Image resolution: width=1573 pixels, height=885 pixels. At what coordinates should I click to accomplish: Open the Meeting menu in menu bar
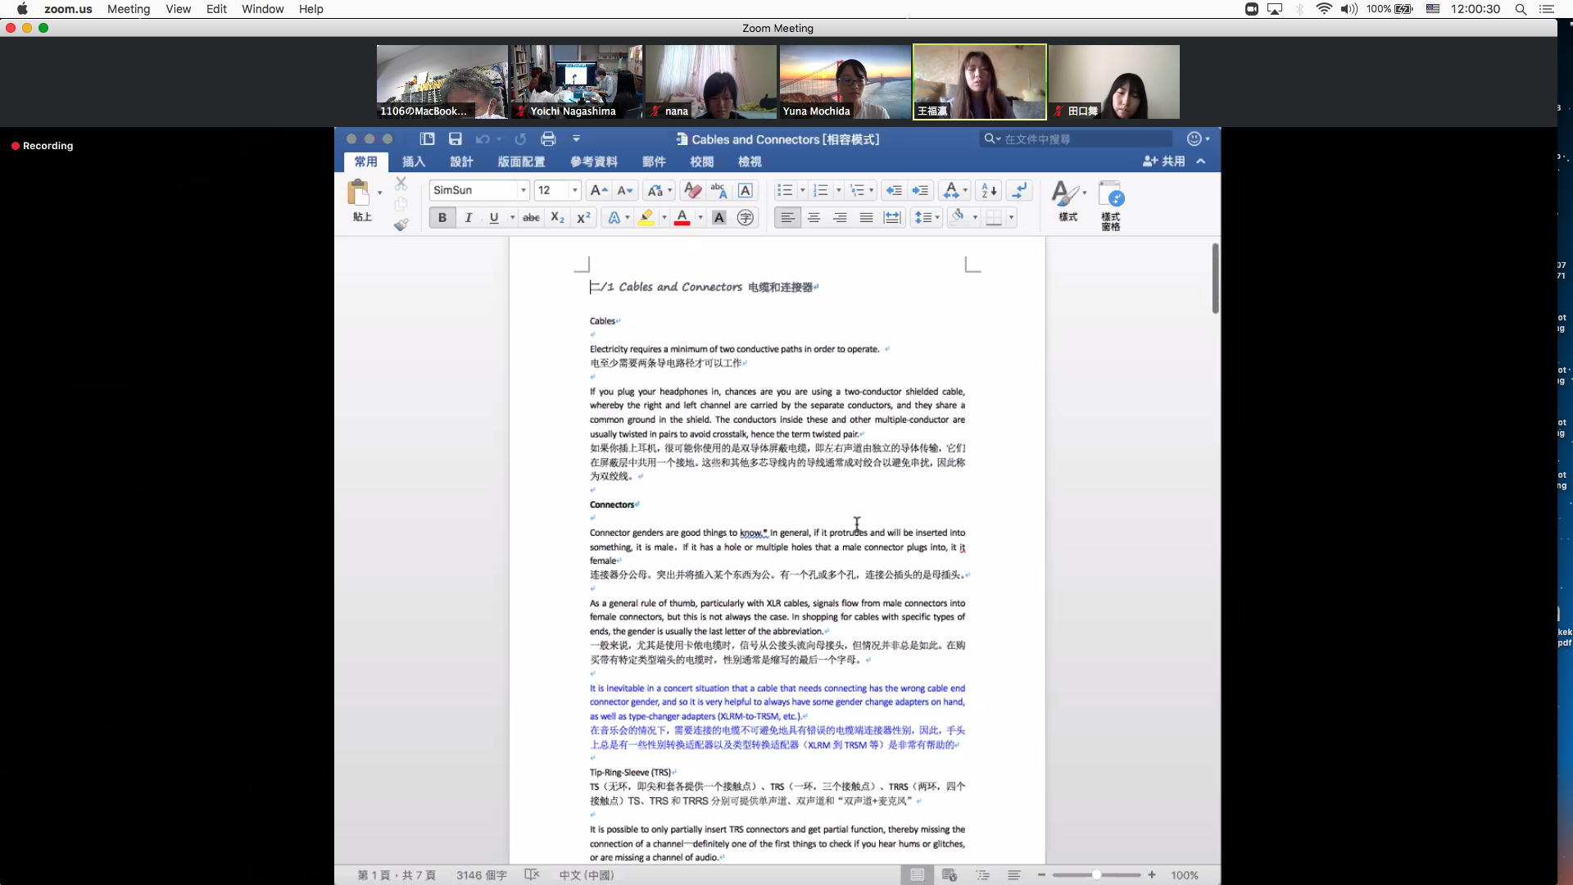point(129,9)
